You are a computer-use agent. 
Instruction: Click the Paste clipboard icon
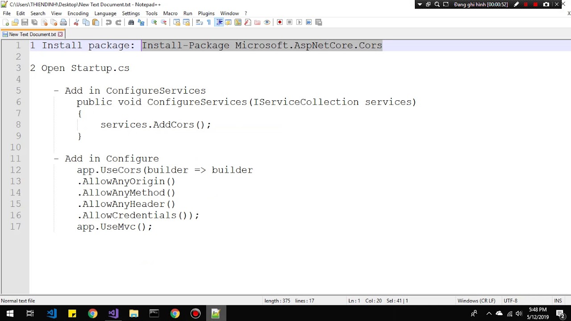pyautogui.click(x=95, y=22)
